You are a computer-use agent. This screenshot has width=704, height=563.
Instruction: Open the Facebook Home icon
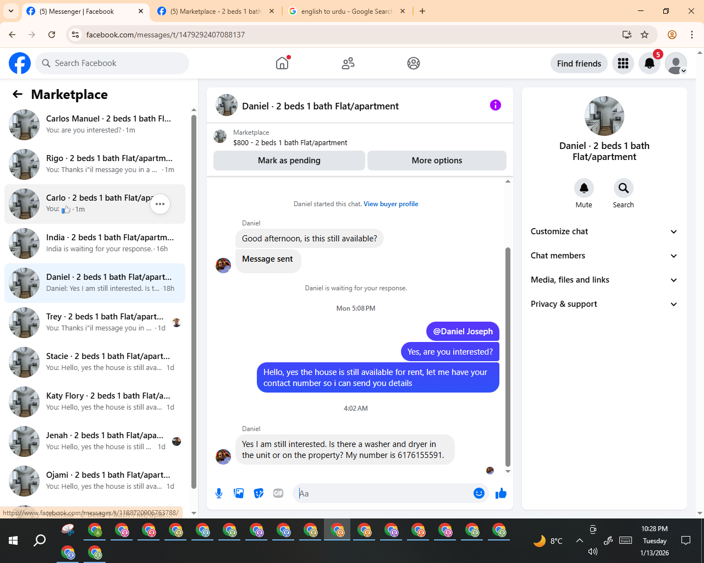(282, 63)
